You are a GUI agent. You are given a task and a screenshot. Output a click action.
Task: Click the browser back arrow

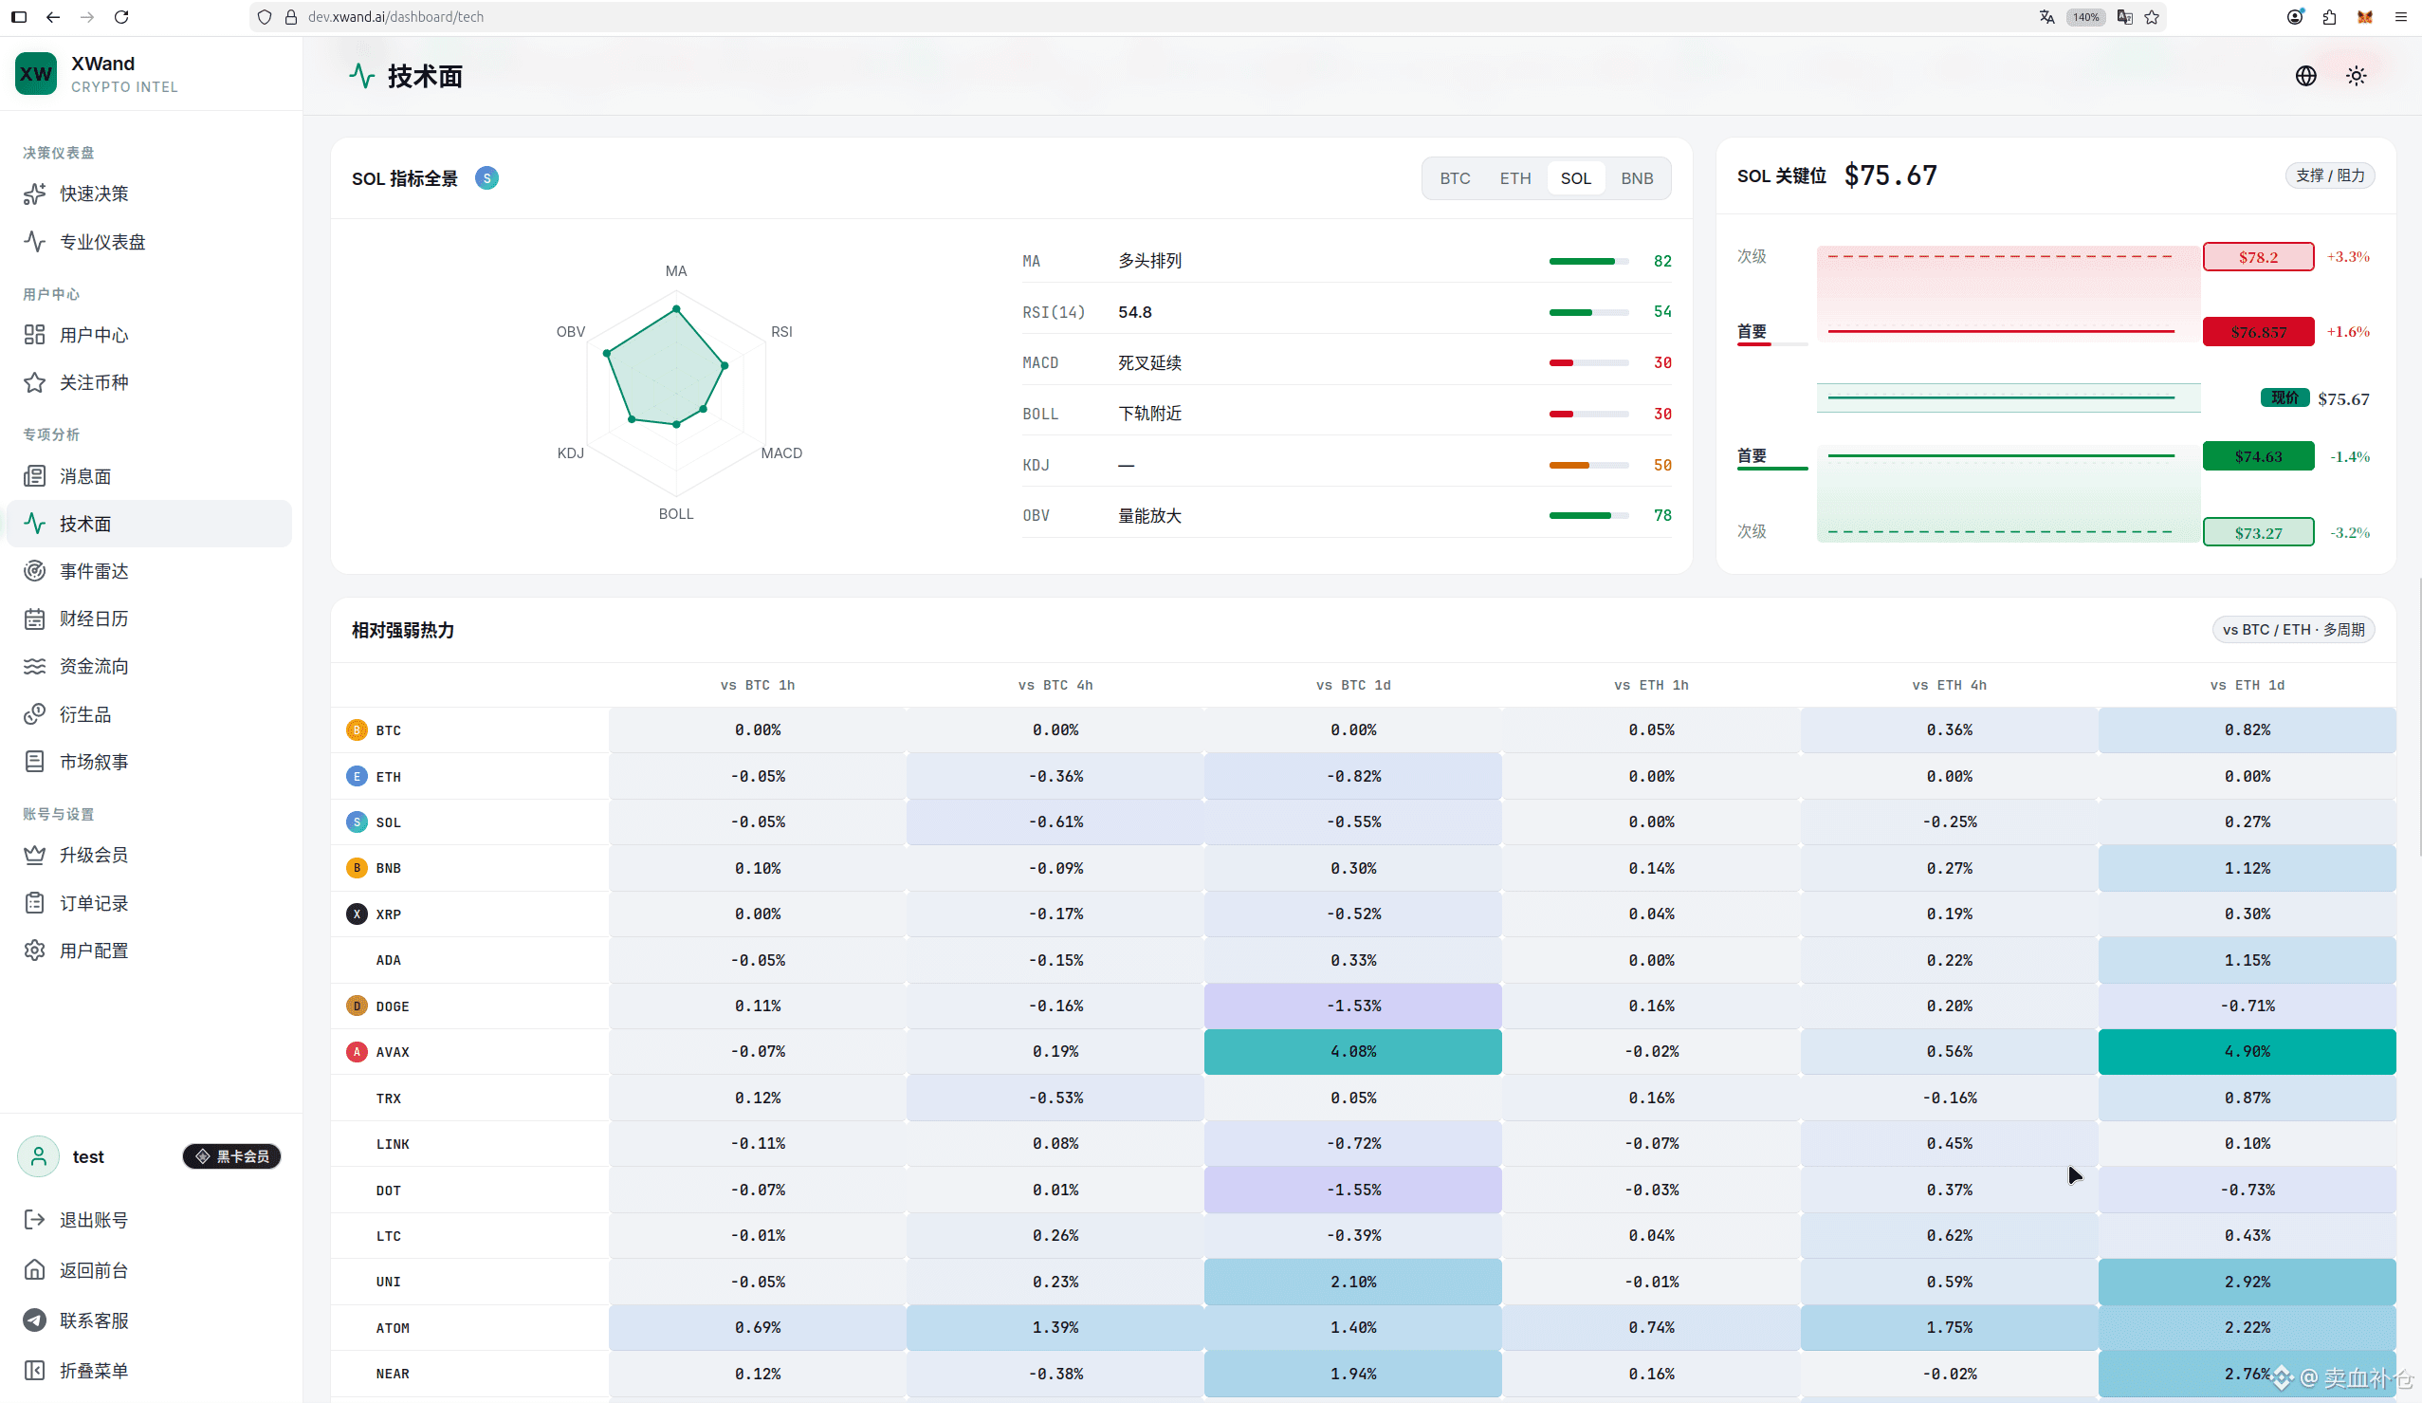[53, 16]
